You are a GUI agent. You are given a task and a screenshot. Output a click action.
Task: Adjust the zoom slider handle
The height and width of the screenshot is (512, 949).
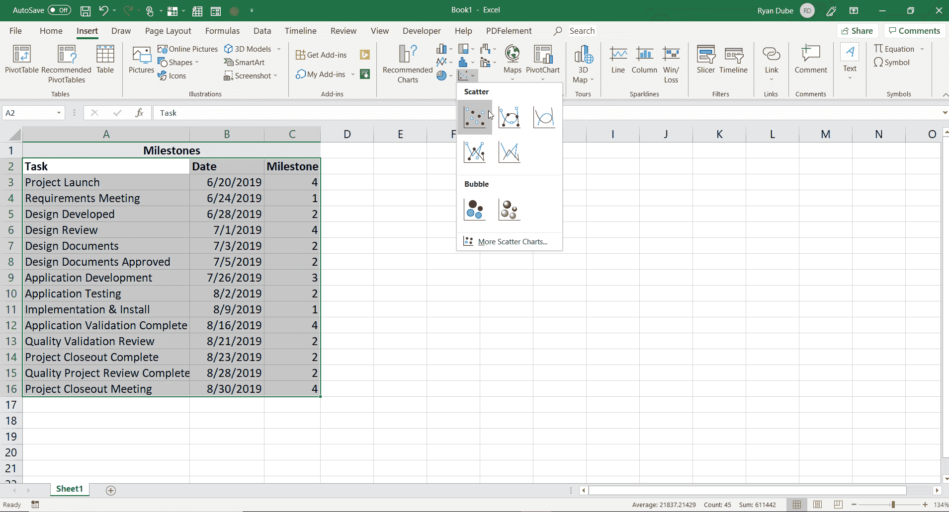tap(893, 505)
